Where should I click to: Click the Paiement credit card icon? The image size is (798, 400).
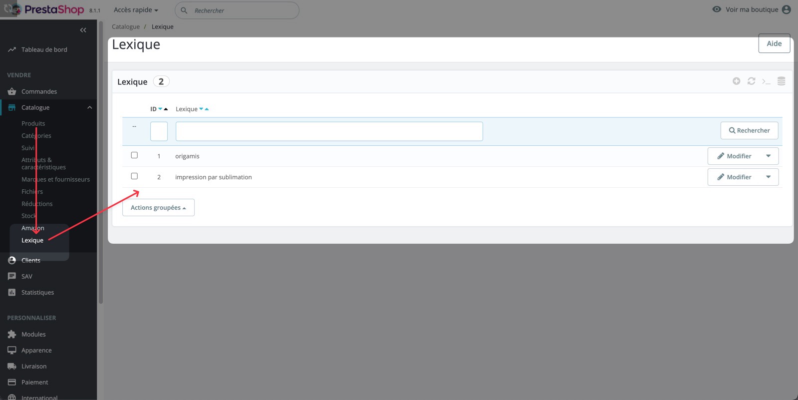pos(12,382)
